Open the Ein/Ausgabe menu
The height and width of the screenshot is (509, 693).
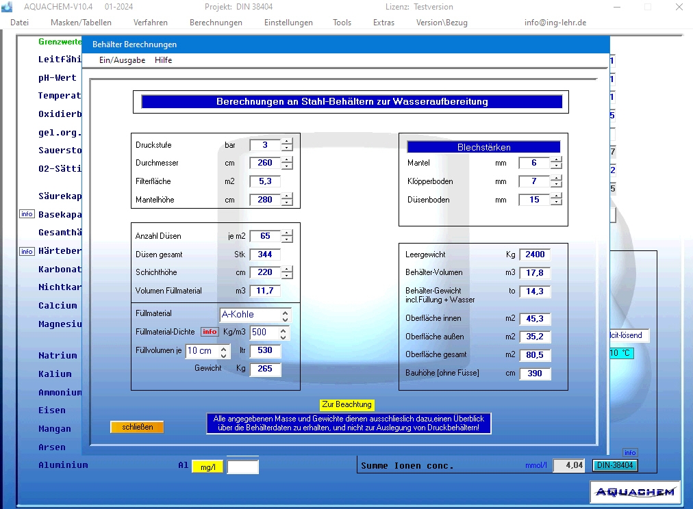coord(122,60)
